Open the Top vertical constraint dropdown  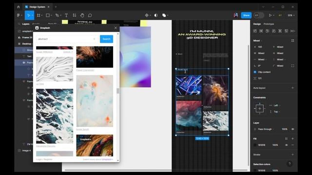click(x=276, y=112)
